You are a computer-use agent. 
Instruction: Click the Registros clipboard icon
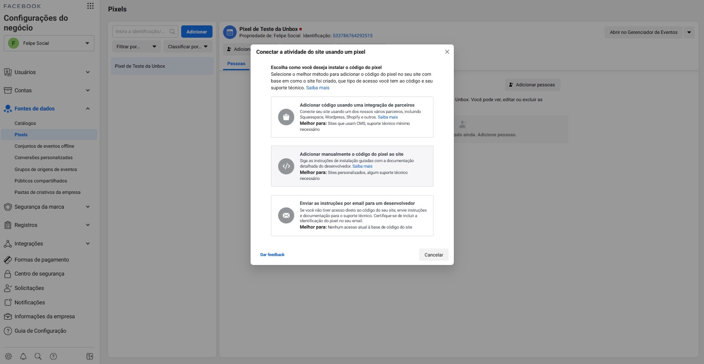point(8,225)
